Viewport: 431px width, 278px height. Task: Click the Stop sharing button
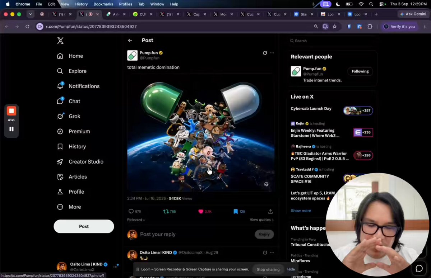268,269
